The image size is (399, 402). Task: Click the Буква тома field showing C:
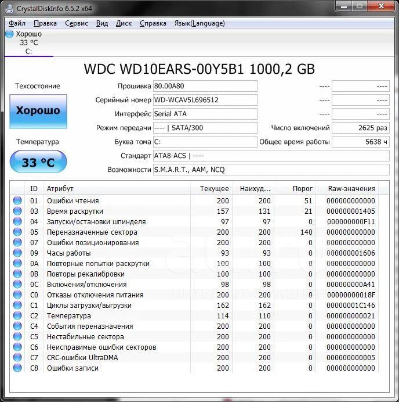pyautogui.click(x=205, y=142)
